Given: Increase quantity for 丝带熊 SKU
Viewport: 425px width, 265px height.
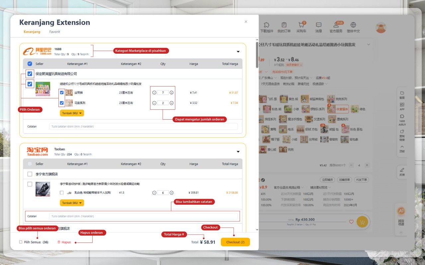Looking at the screenshot, I should click(x=171, y=93).
